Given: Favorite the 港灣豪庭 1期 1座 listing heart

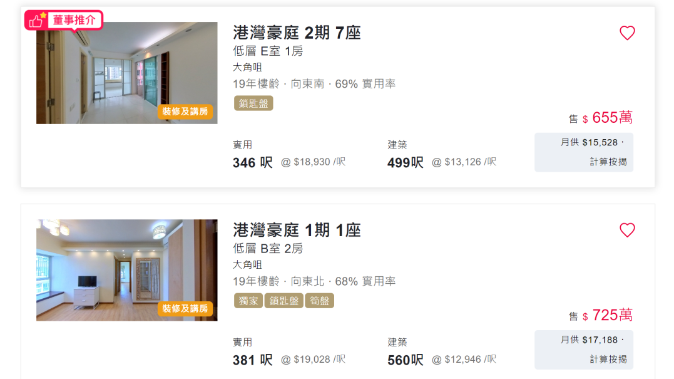Looking at the screenshot, I should coord(627,230).
